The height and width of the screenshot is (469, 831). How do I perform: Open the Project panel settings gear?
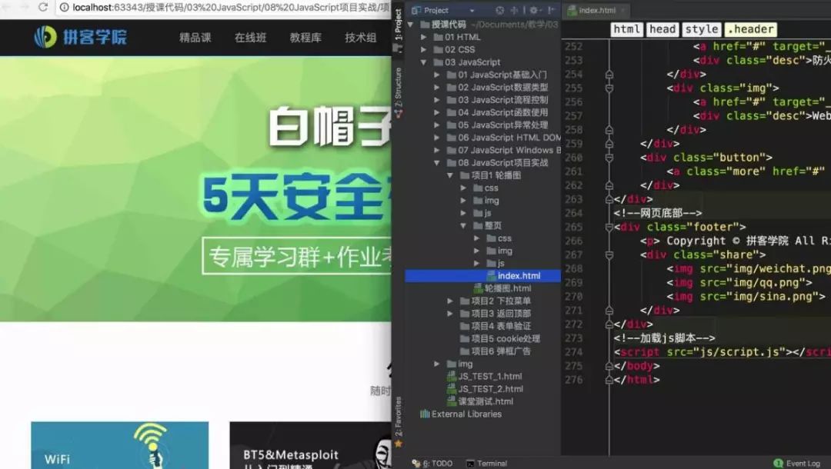click(533, 10)
